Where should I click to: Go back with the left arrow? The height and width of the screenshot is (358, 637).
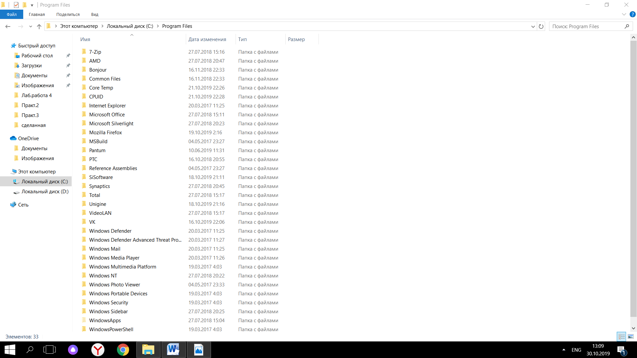8,27
